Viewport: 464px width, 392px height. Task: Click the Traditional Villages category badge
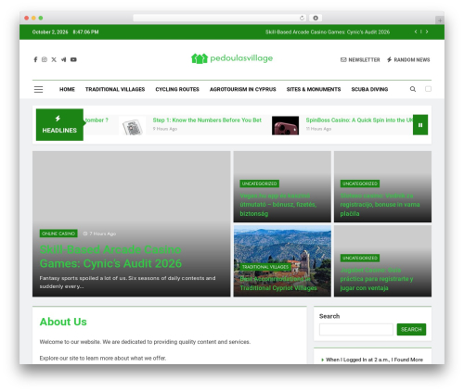(265, 267)
